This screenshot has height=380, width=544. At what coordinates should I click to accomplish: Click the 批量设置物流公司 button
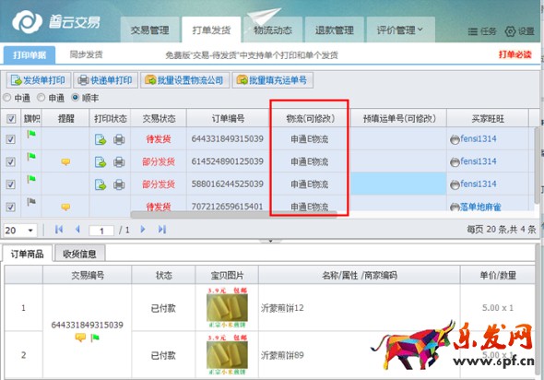pyautogui.click(x=184, y=80)
